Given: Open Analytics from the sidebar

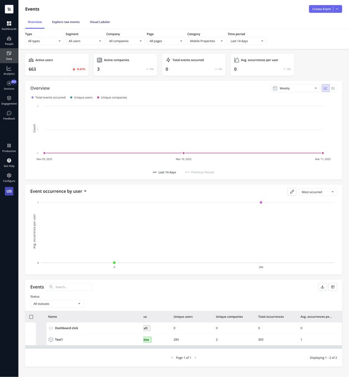Looking at the screenshot, I should (8, 70).
